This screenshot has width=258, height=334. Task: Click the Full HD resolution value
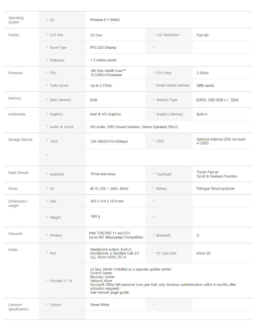pos(203,35)
